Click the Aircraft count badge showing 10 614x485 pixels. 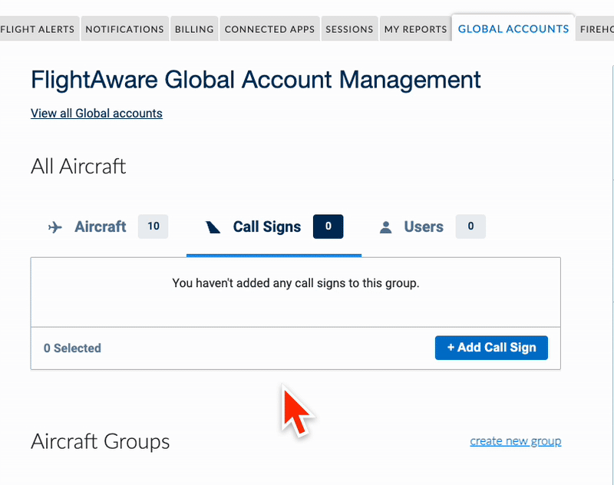tap(153, 226)
